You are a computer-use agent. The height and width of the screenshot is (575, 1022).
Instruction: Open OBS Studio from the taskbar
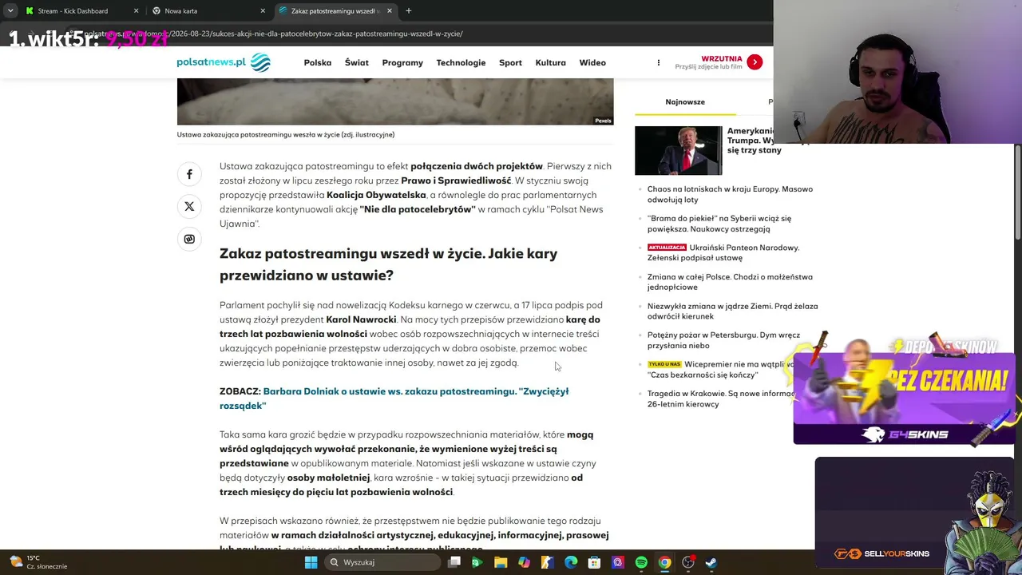click(x=688, y=562)
